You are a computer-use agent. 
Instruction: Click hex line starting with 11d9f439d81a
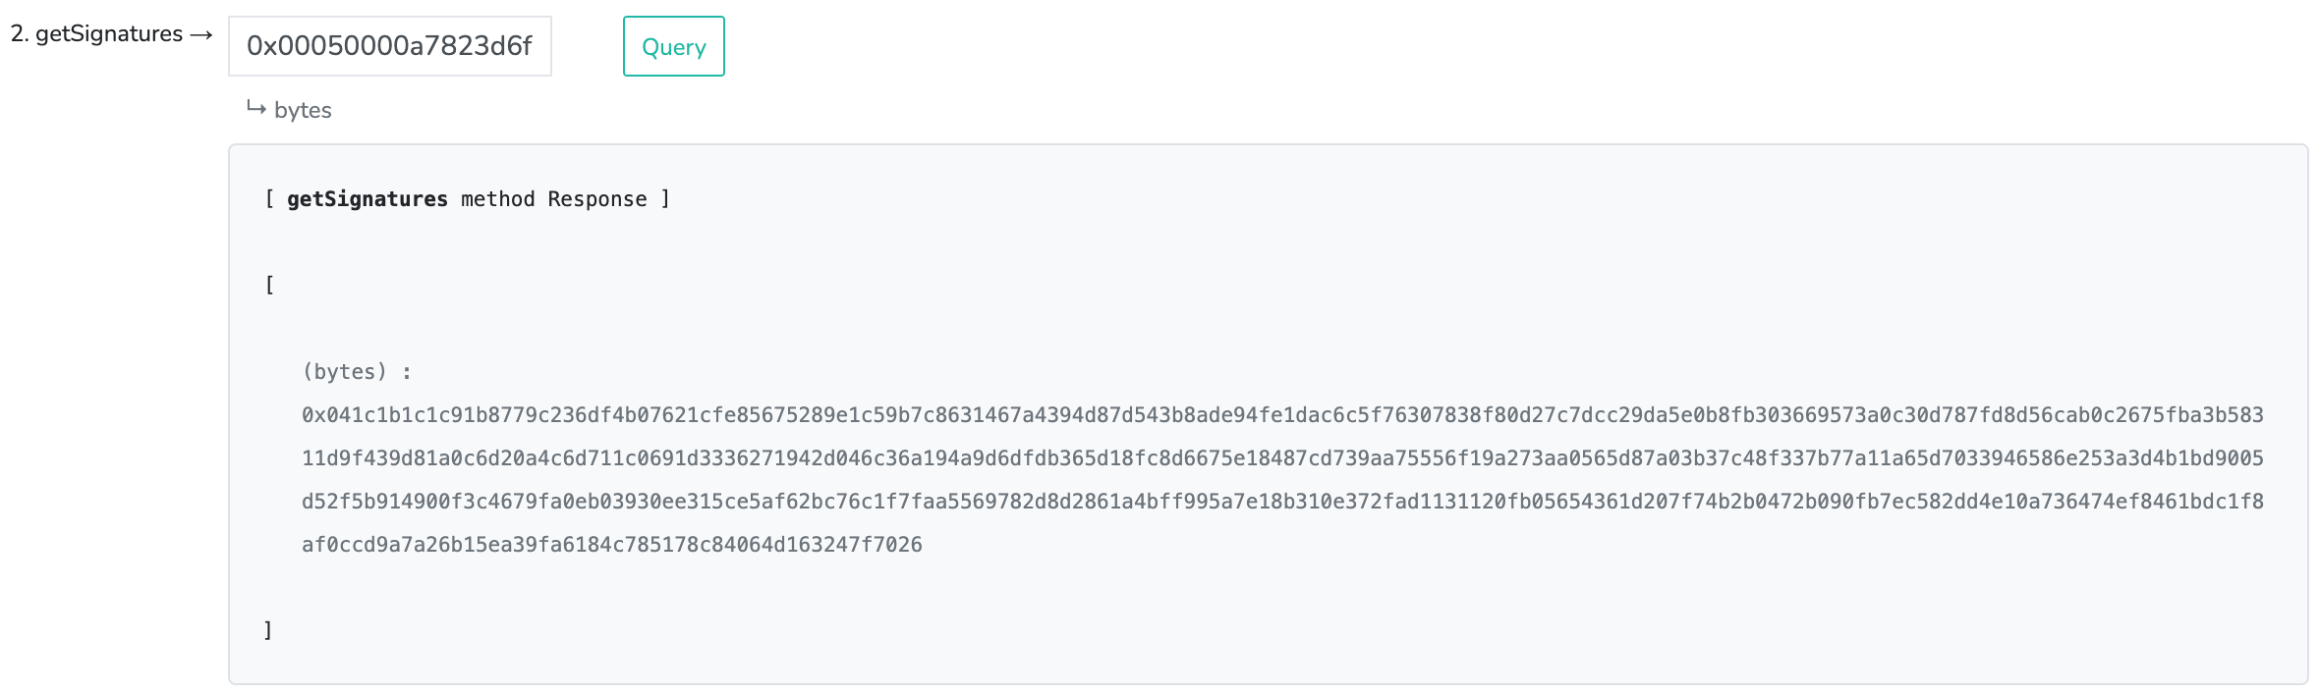tap(1282, 458)
